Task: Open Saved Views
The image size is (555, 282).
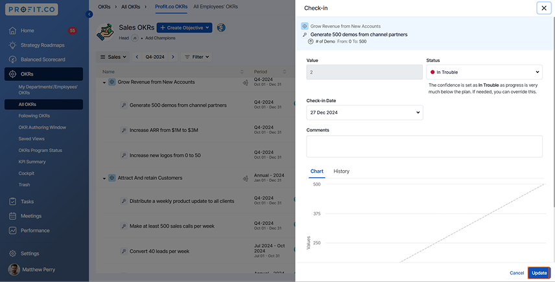Action: pyautogui.click(x=31, y=138)
